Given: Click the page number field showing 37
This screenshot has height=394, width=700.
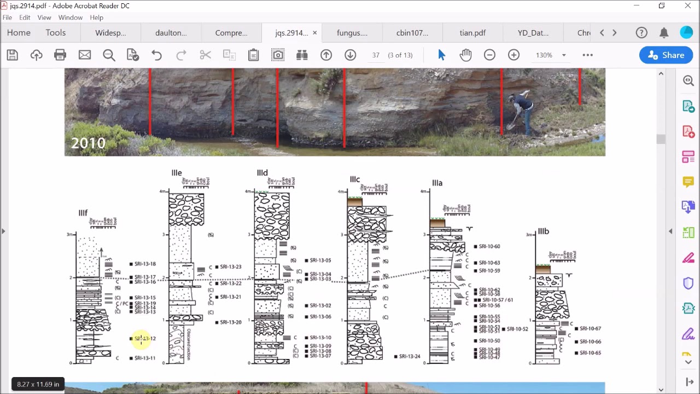Looking at the screenshot, I should point(376,55).
